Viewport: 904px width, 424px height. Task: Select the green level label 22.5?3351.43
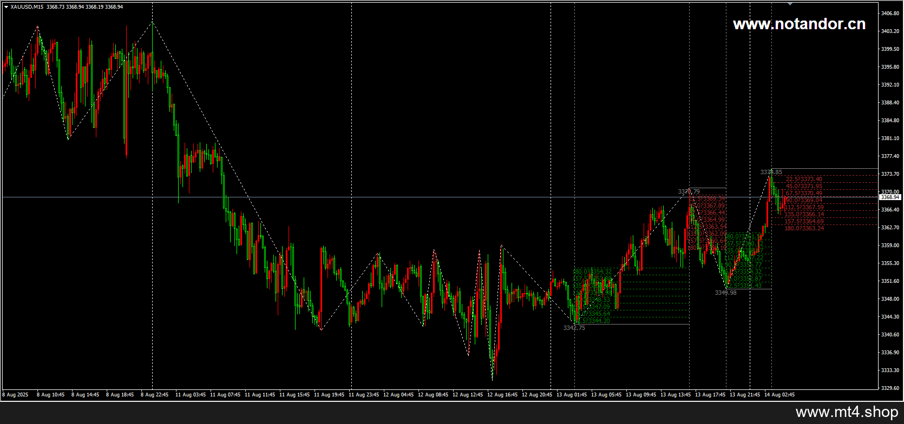[744, 286]
